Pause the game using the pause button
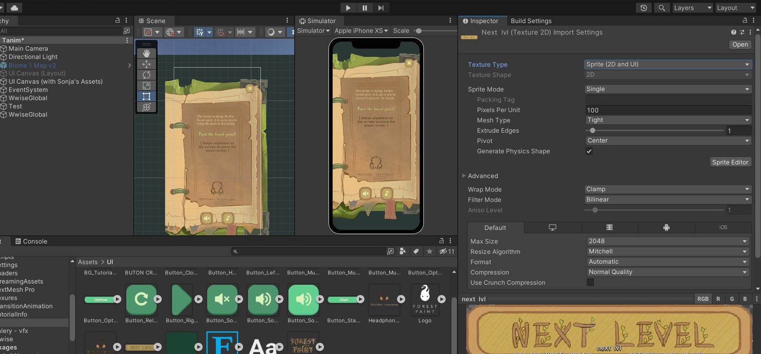Viewport: 761px width, 354px height. [x=364, y=8]
